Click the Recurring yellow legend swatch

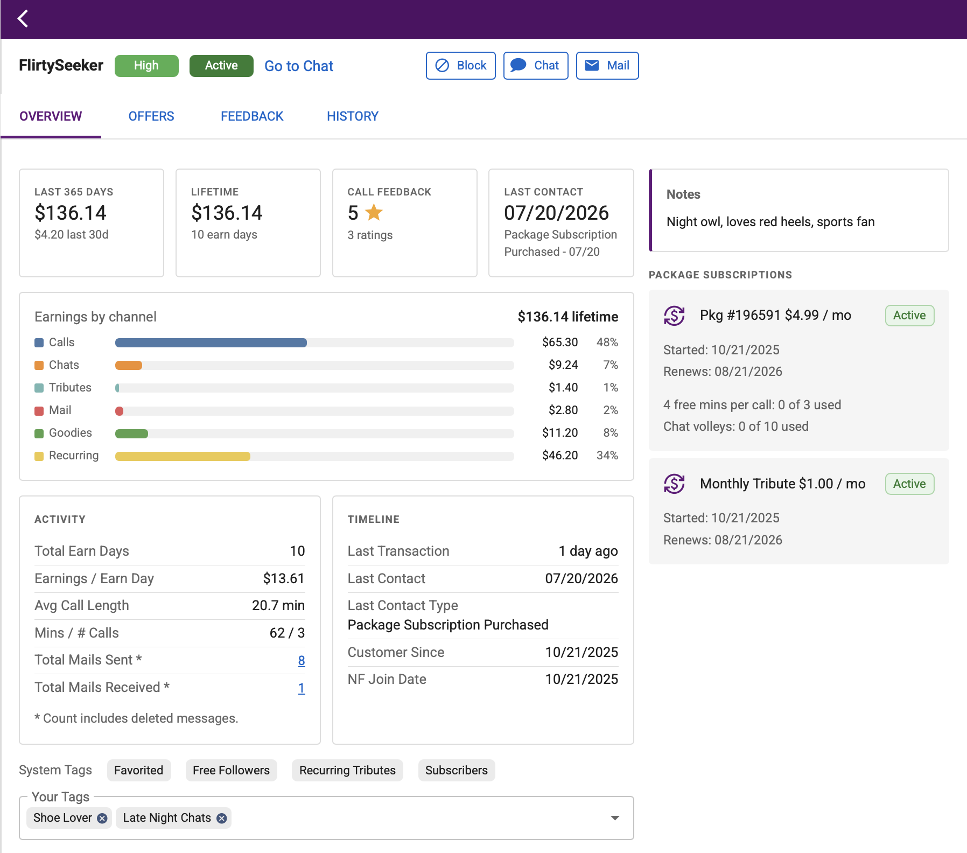pyautogui.click(x=39, y=456)
